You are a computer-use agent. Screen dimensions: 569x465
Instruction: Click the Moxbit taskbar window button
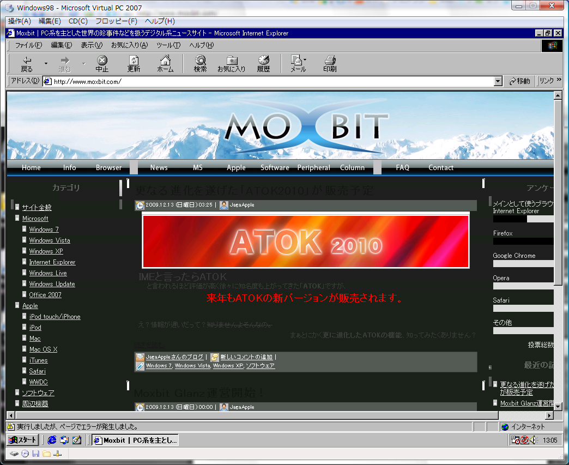pyautogui.click(x=135, y=440)
